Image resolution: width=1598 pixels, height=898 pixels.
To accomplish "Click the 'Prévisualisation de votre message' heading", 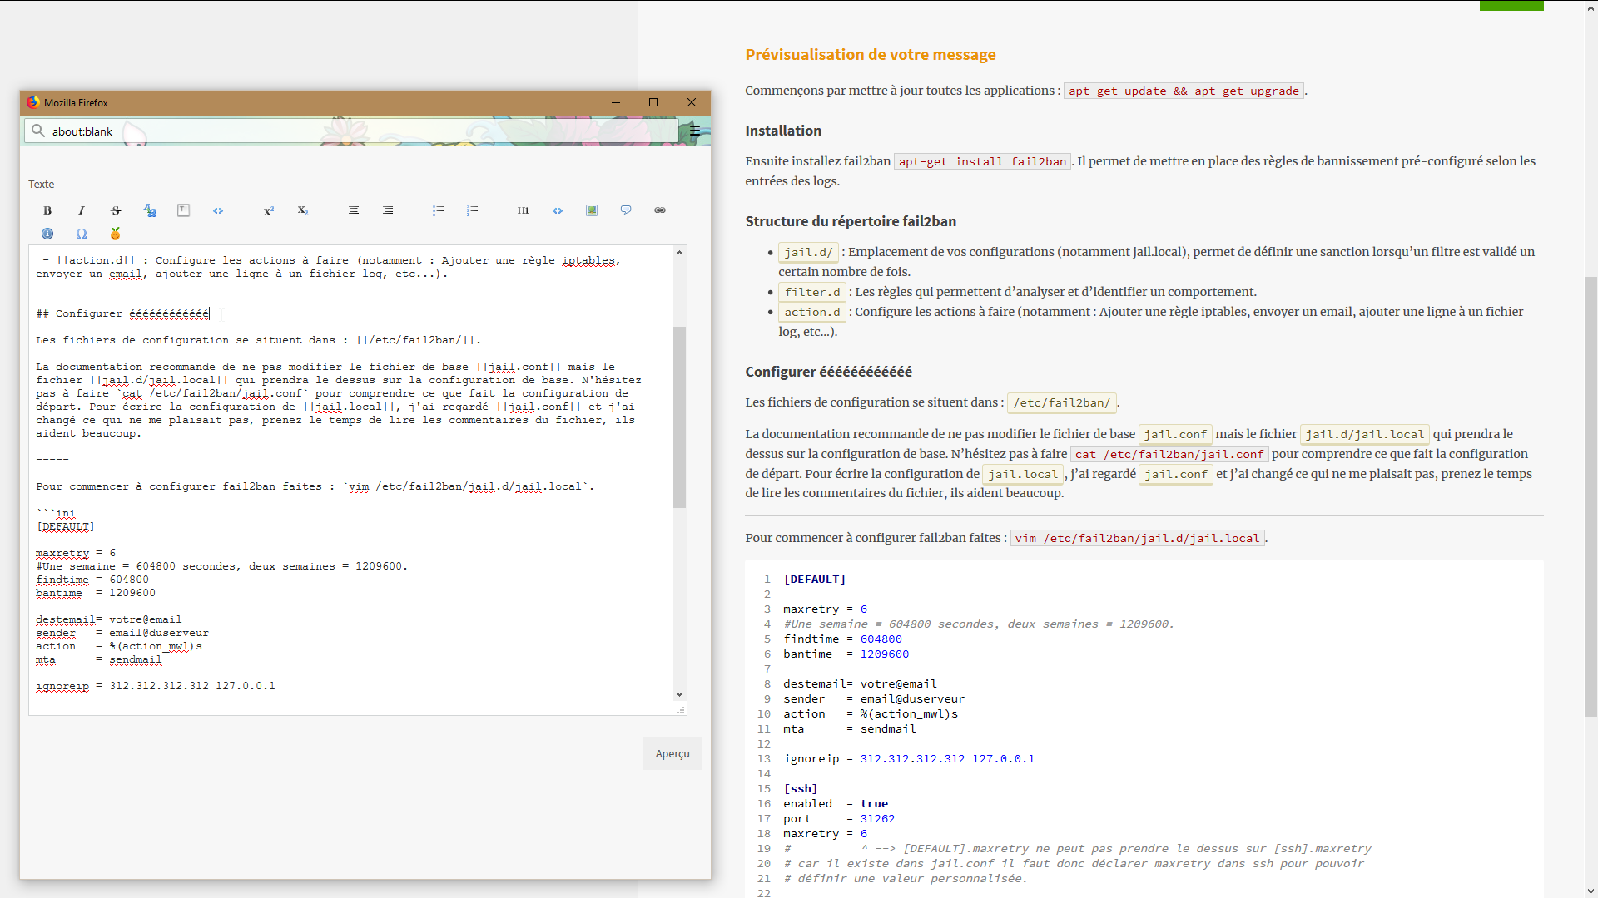I will pos(870,54).
